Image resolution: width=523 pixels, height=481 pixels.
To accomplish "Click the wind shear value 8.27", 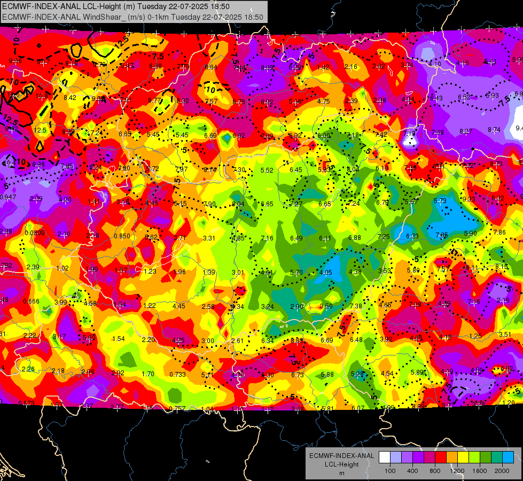I will click(466, 131).
